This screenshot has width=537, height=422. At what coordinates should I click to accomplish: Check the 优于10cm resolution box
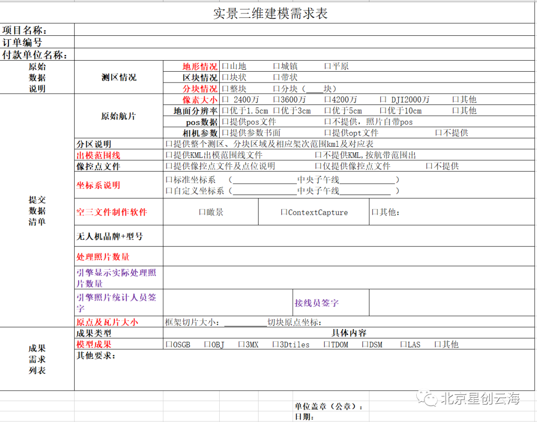coord(383,110)
